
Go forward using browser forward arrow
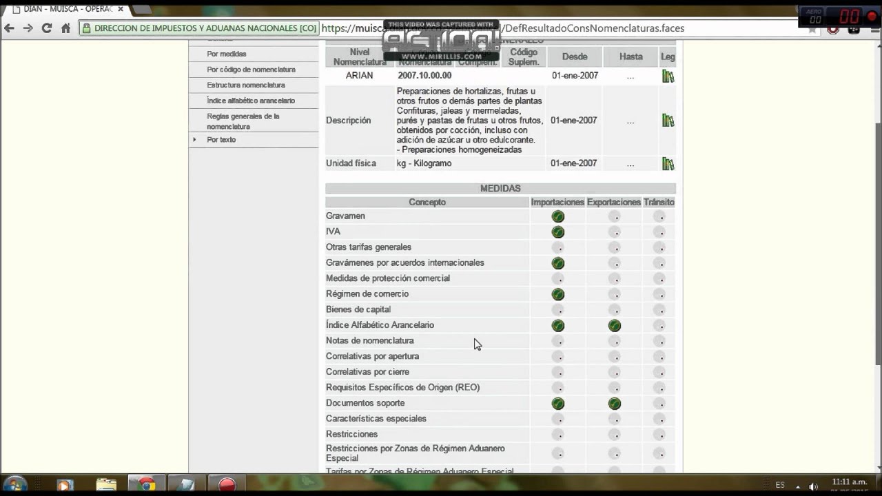tap(28, 28)
